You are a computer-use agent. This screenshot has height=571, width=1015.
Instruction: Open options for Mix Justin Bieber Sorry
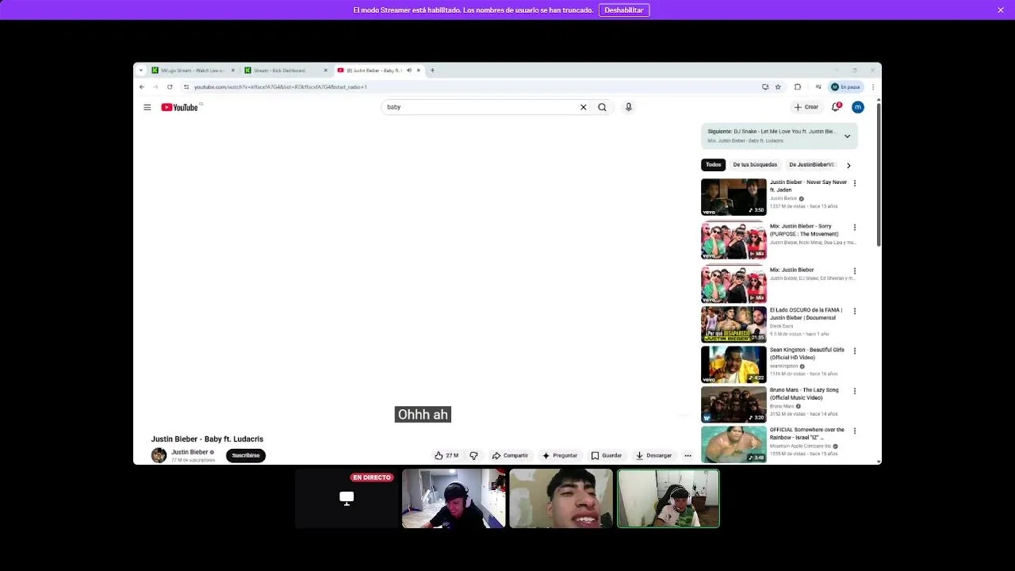pos(854,228)
